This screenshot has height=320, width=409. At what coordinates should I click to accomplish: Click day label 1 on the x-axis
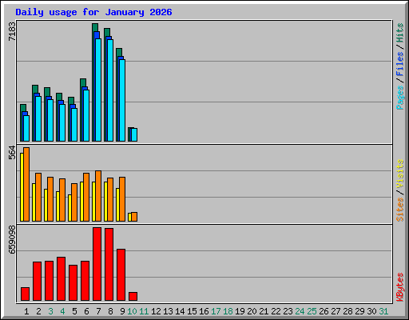click(x=26, y=311)
